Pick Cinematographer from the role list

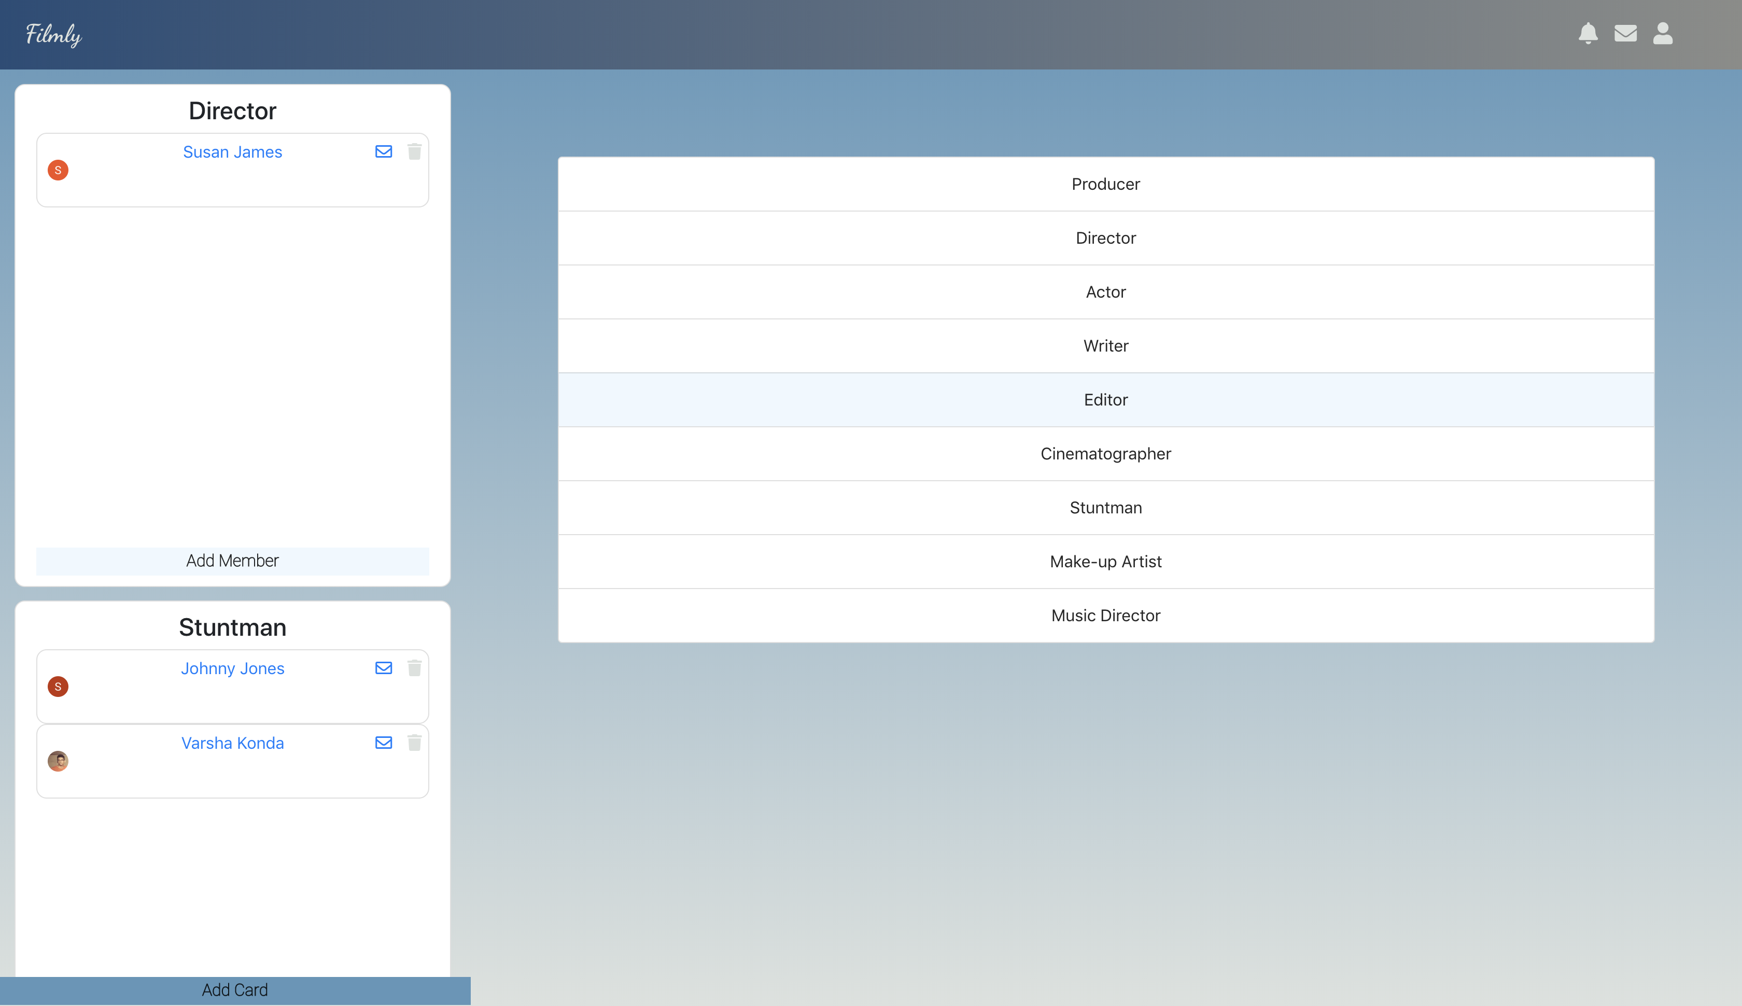pyautogui.click(x=1105, y=453)
